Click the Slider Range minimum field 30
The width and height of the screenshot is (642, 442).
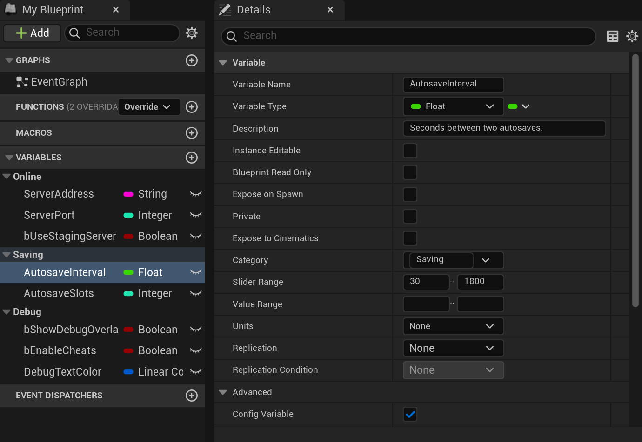tap(426, 282)
